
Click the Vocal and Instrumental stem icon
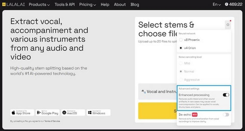click(x=143, y=91)
